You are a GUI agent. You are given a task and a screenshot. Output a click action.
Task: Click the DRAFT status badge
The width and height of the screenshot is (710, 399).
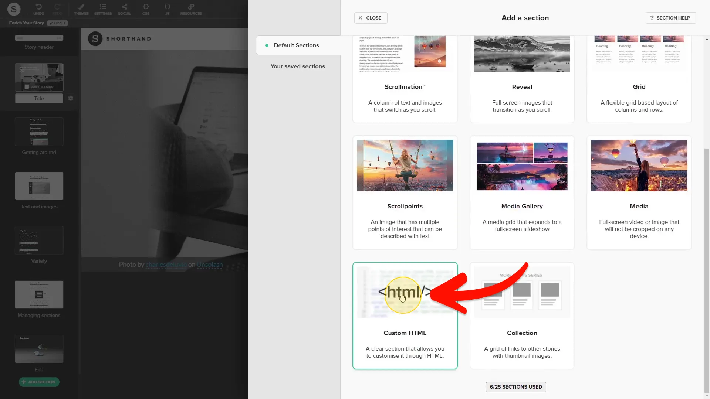coord(57,23)
